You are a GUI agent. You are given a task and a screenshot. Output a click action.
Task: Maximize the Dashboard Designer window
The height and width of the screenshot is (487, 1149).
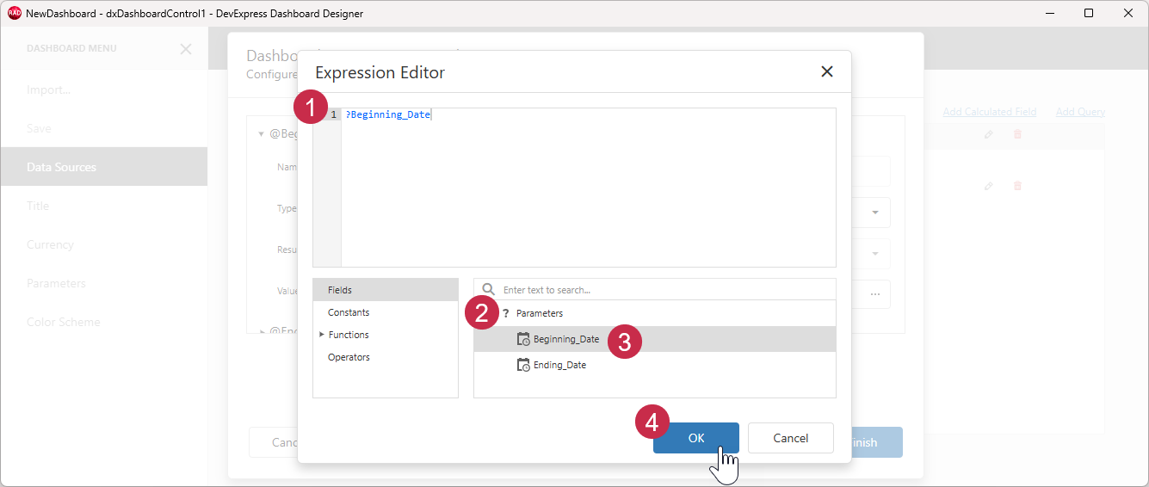tap(1089, 13)
